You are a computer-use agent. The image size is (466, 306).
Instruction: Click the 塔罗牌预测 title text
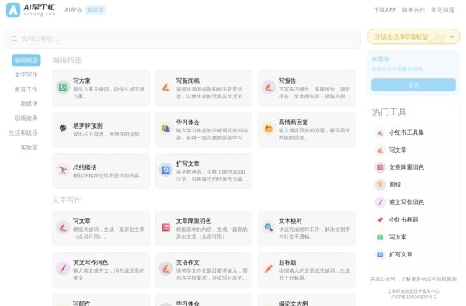pos(88,126)
